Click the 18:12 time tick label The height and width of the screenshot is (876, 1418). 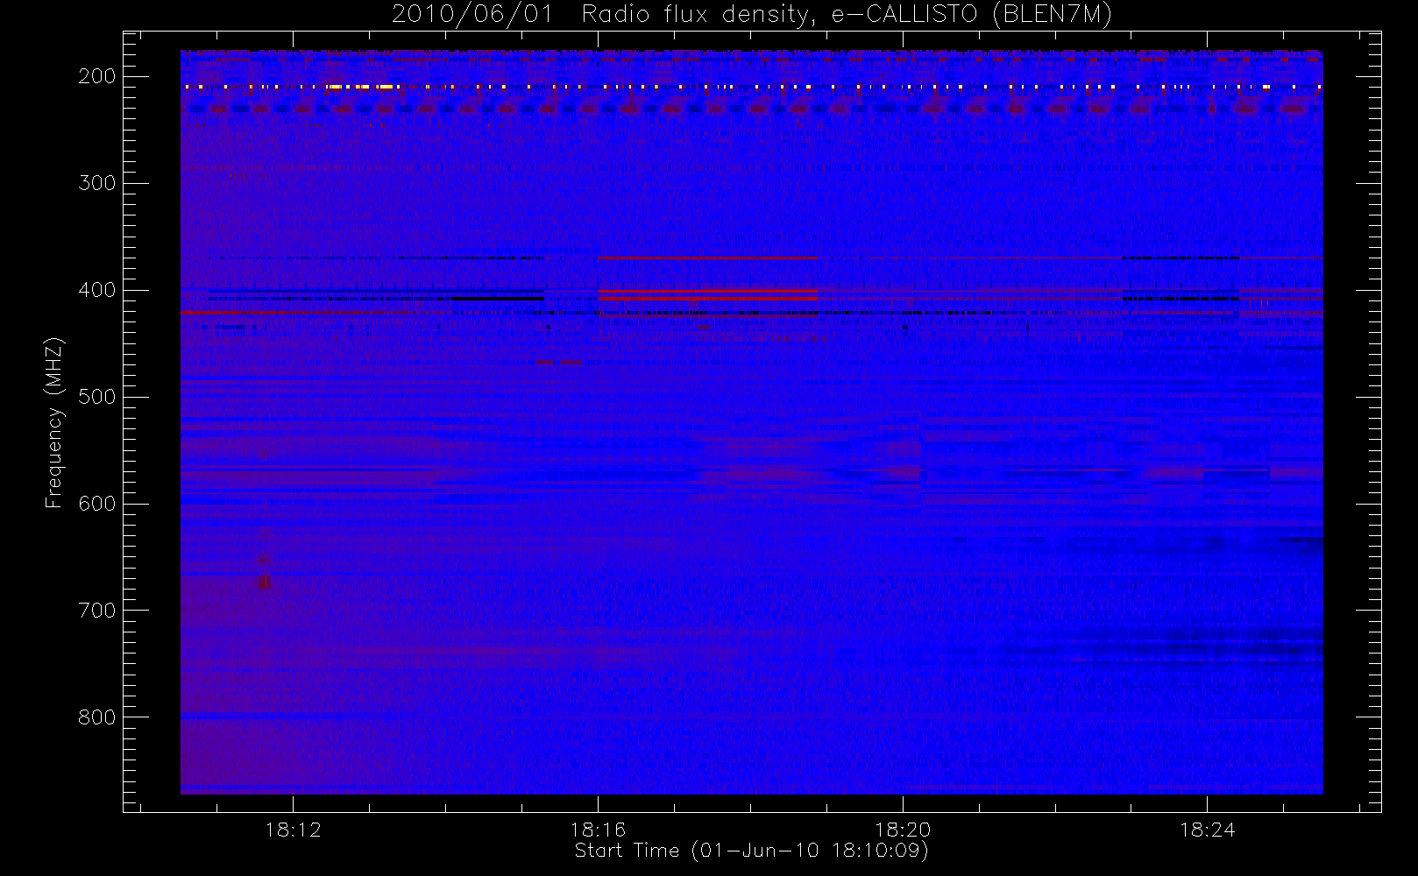pos(294,830)
